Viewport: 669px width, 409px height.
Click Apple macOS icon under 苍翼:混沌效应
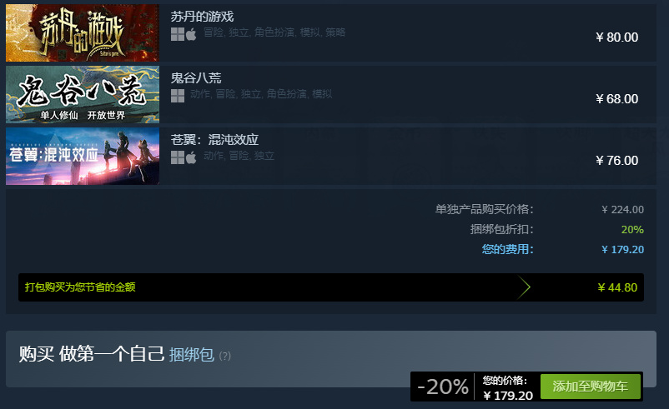coord(191,157)
